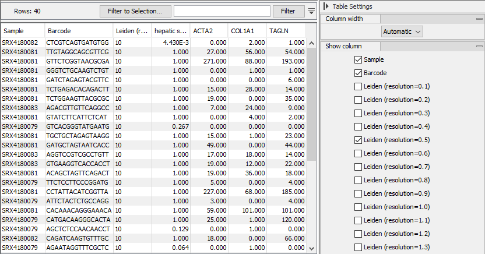The width and height of the screenshot is (485, 254).
Task: Sort by the Sample column header
Action: coord(23,31)
